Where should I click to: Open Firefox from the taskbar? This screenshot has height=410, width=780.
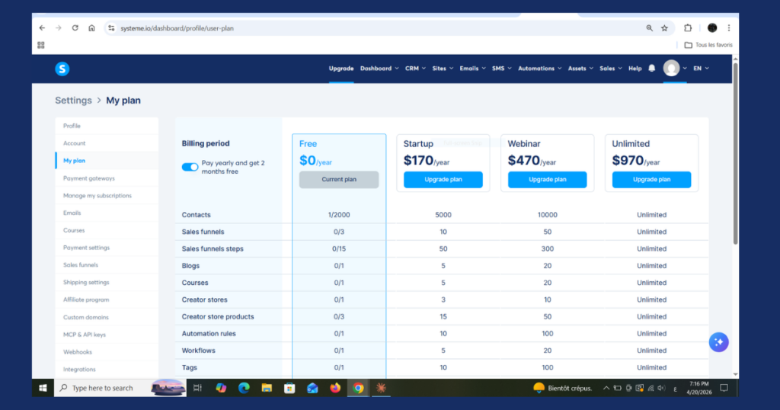(335, 388)
